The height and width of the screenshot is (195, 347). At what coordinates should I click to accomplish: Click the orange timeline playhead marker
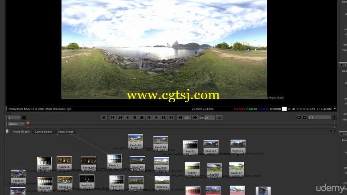[28, 123]
